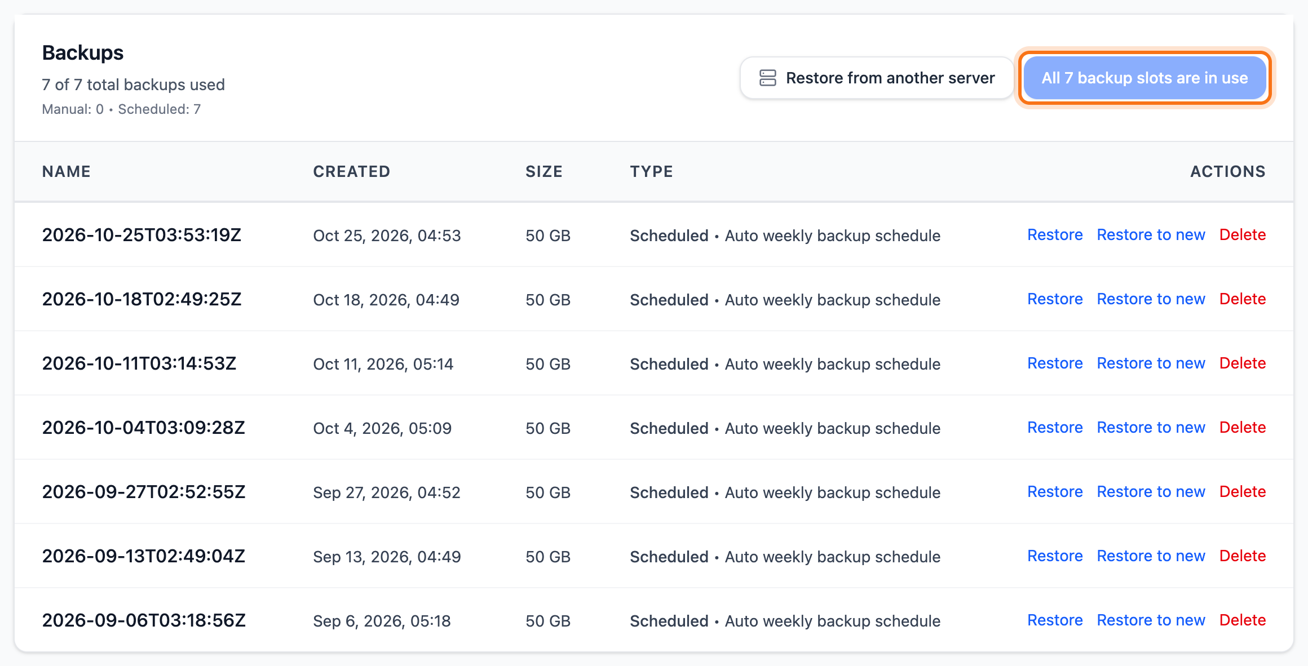Restore to new from 2026-10-18T02:49:25Z backup
1308x666 pixels.
pyautogui.click(x=1151, y=299)
